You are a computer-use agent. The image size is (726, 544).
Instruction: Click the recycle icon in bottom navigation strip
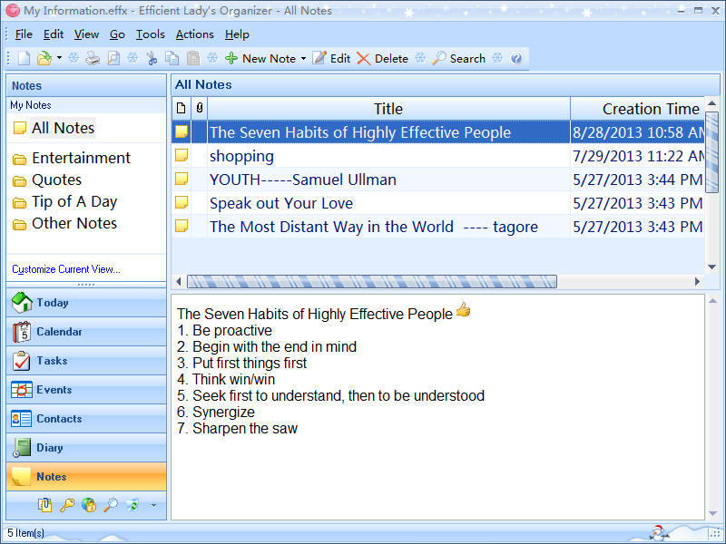[x=132, y=505]
